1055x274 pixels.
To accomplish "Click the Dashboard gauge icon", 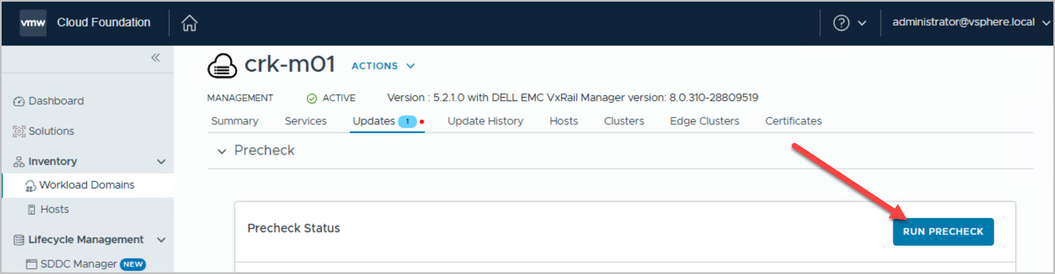I will 19,101.
